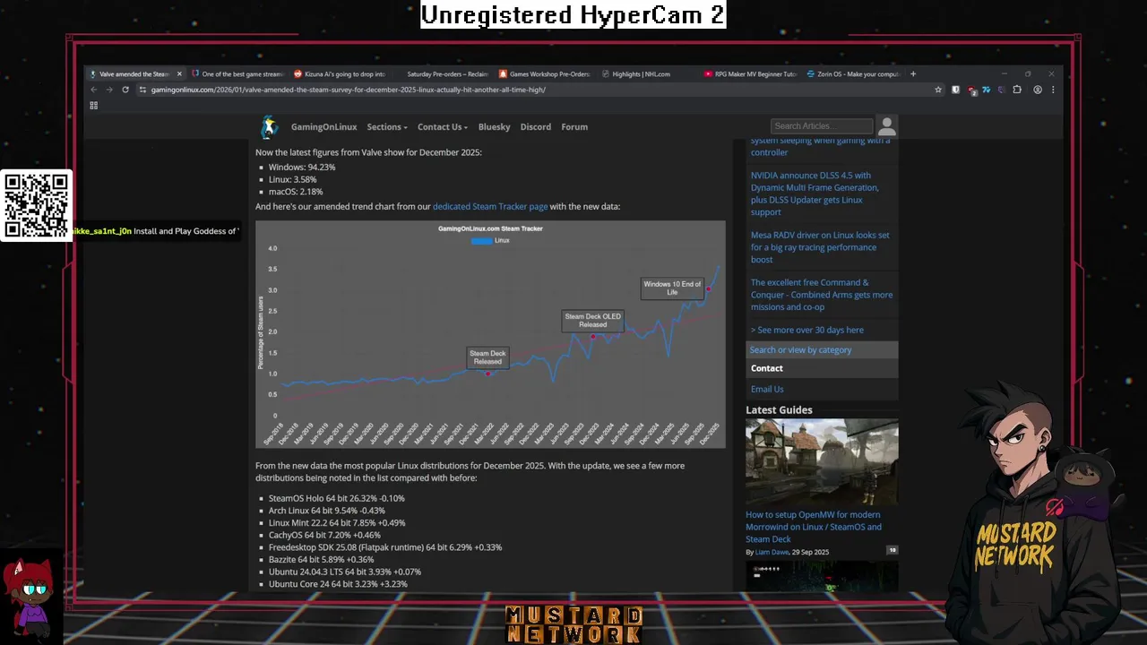Click the Latest Guides heading
1147x645 pixels.
coord(779,410)
